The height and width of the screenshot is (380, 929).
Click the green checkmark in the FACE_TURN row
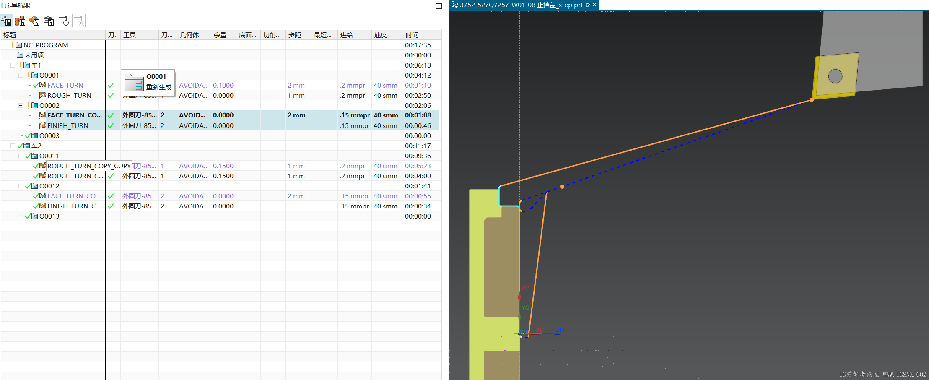pyautogui.click(x=111, y=85)
